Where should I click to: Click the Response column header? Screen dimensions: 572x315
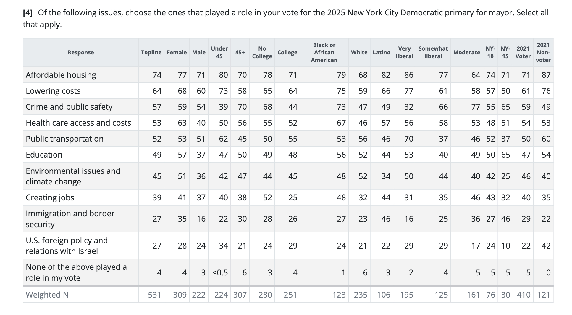[80, 52]
